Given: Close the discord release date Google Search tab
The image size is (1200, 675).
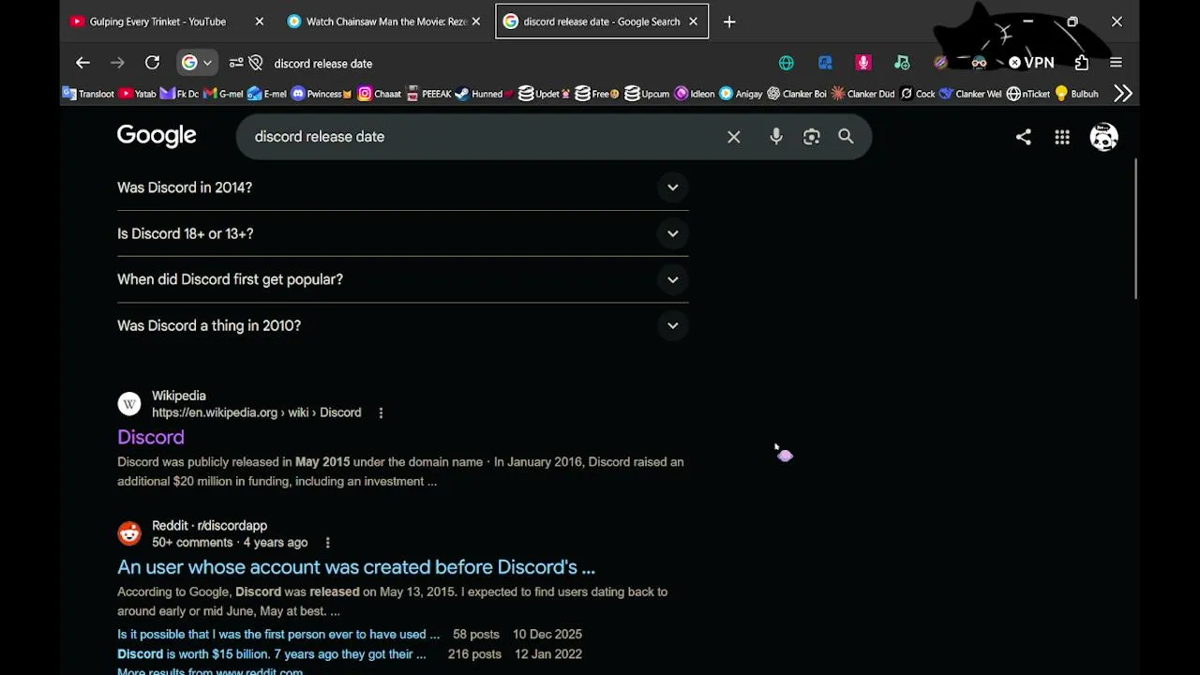Looking at the screenshot, I should [693, 22].
